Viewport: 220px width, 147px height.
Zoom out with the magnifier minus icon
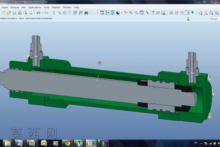[x=136, y=13]
